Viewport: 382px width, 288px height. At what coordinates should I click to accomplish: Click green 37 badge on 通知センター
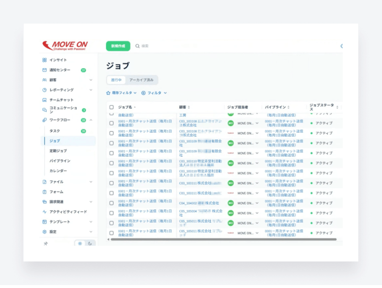point(83,70)
